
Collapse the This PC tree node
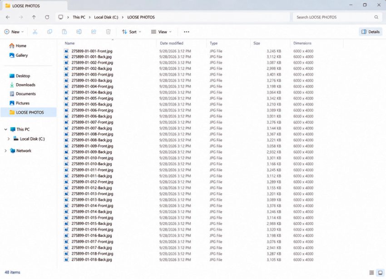pos(5,130)
